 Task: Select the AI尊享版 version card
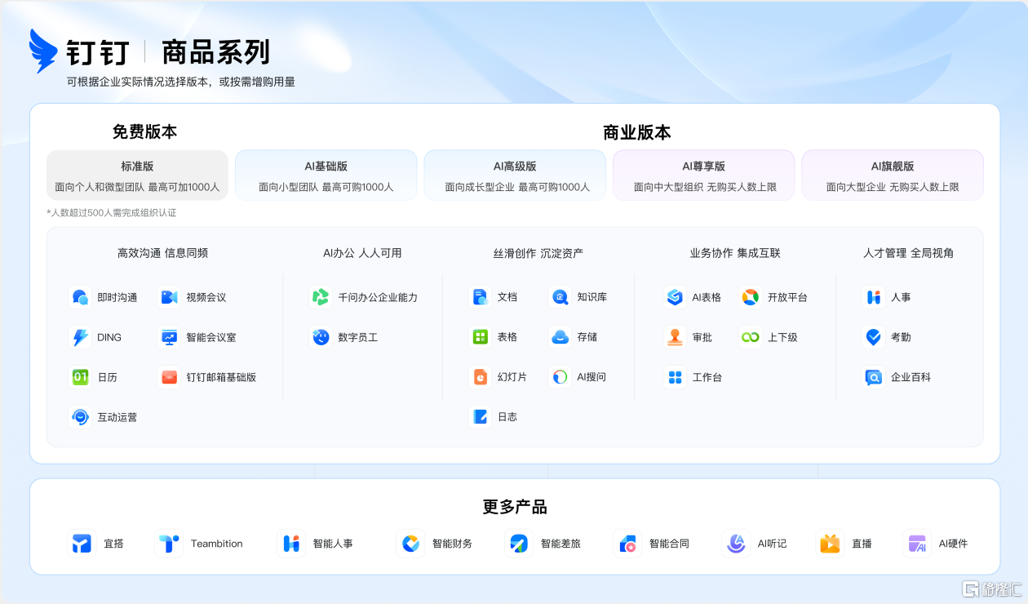(x=704, y=175)
